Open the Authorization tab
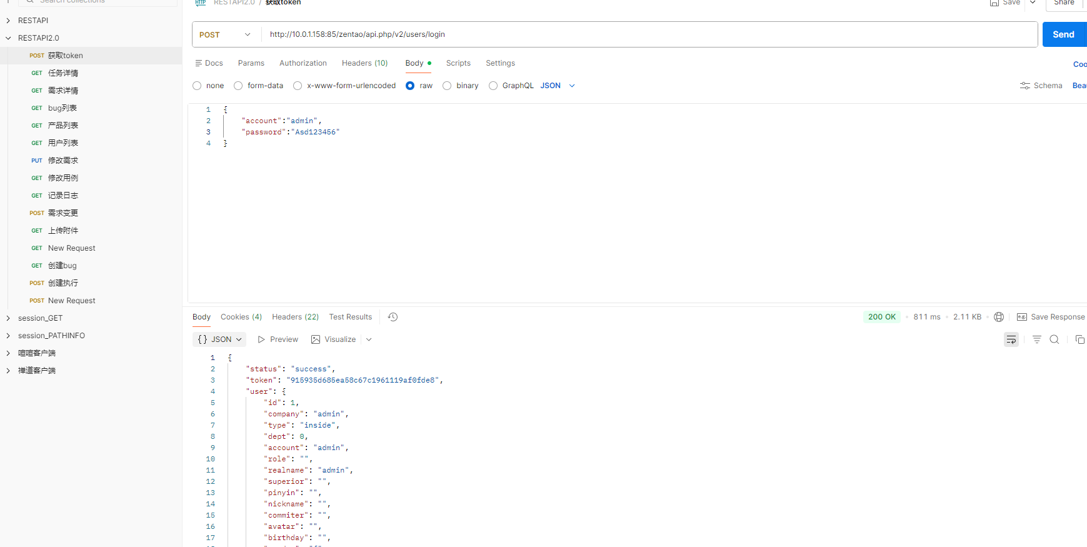Image resolution: width=1087 pixels, height=547 pixels. pos(303,63)
